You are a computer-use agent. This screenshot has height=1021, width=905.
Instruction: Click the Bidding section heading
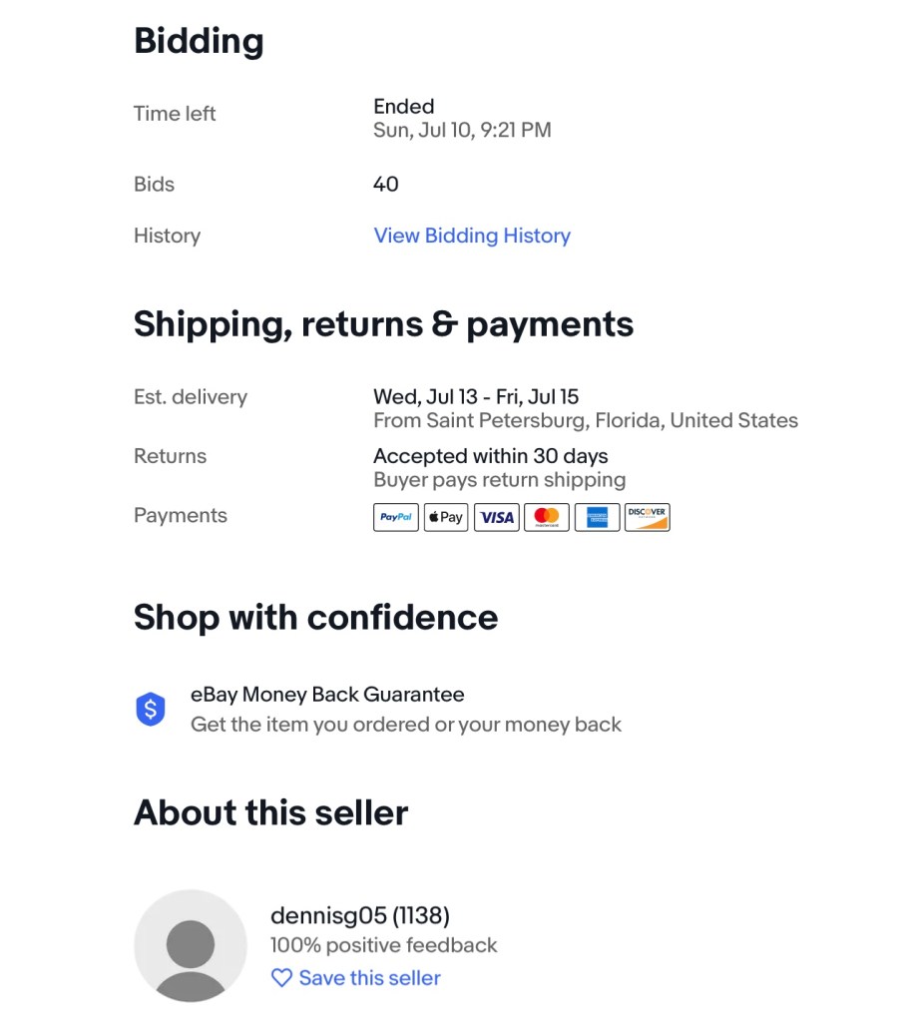tap(199, 41)
